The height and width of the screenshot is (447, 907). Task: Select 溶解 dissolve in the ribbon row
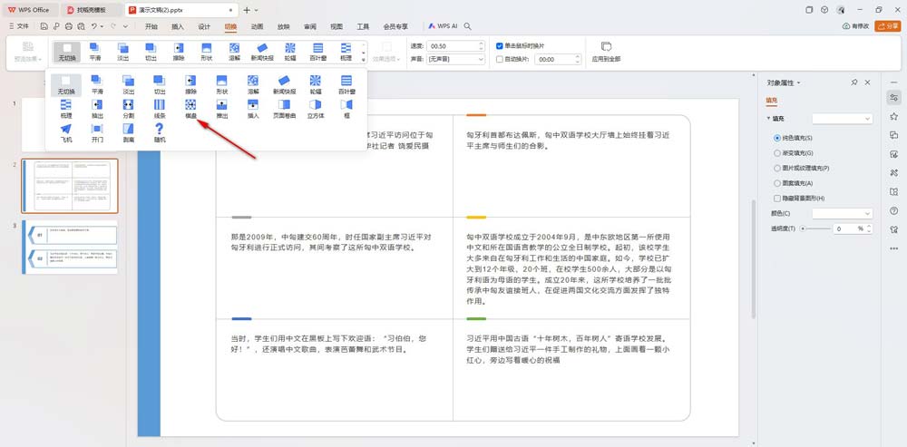click(x=234, y=52)
